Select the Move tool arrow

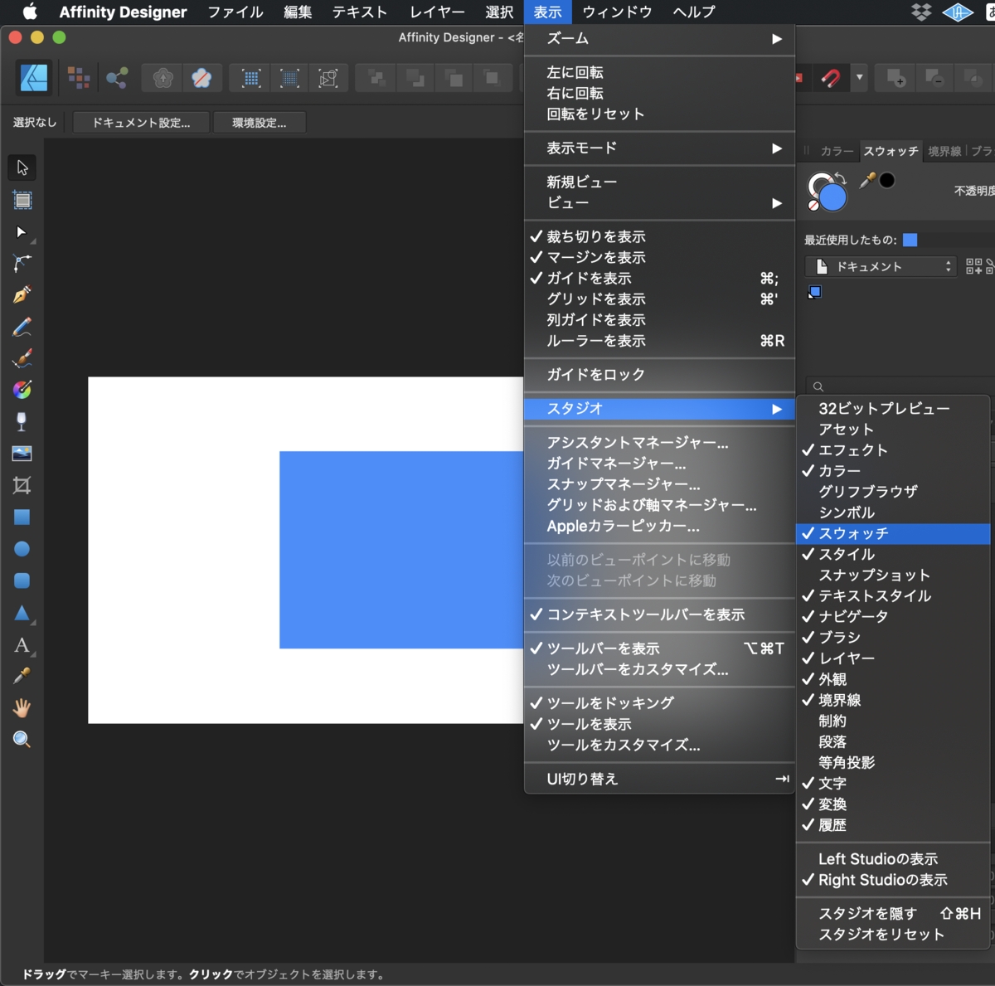(x=22, y=168)
